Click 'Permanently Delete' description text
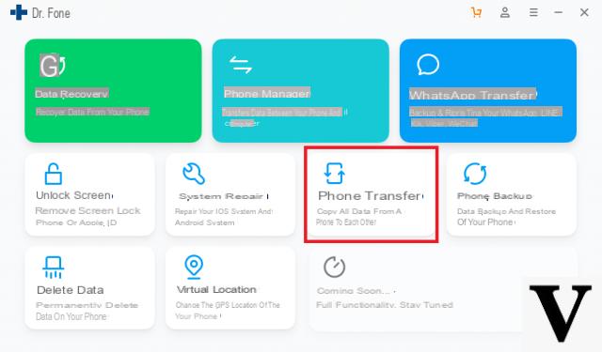This screenshot has width=602, height=352. pos(87,305)
